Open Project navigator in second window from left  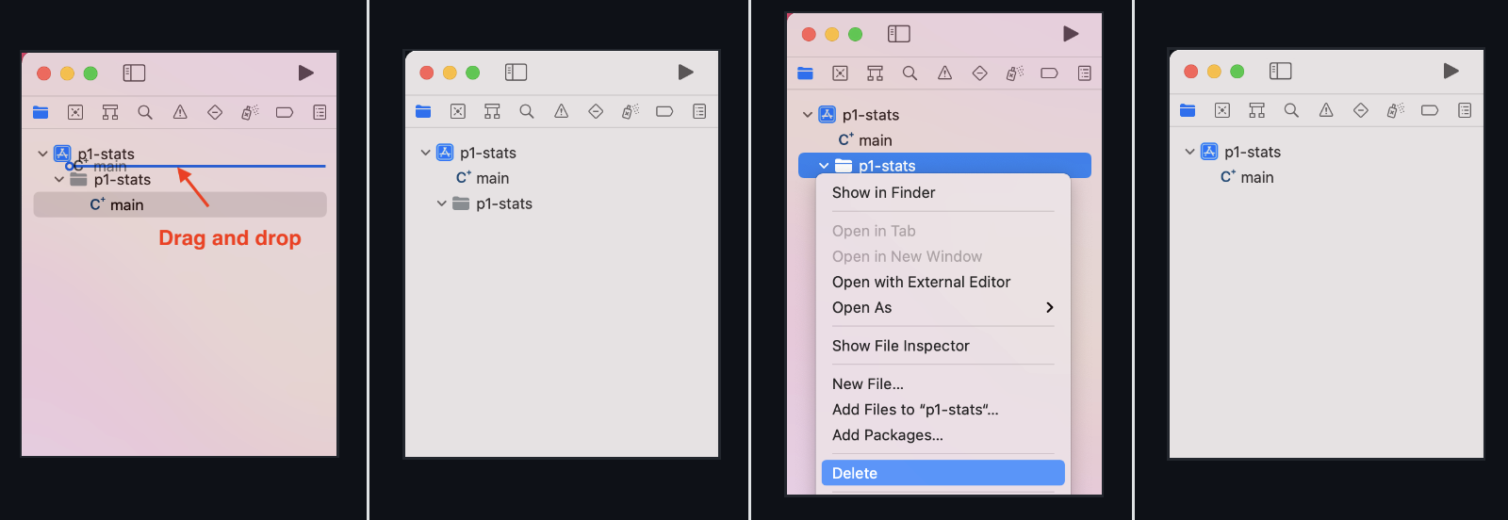pos(423,111)
